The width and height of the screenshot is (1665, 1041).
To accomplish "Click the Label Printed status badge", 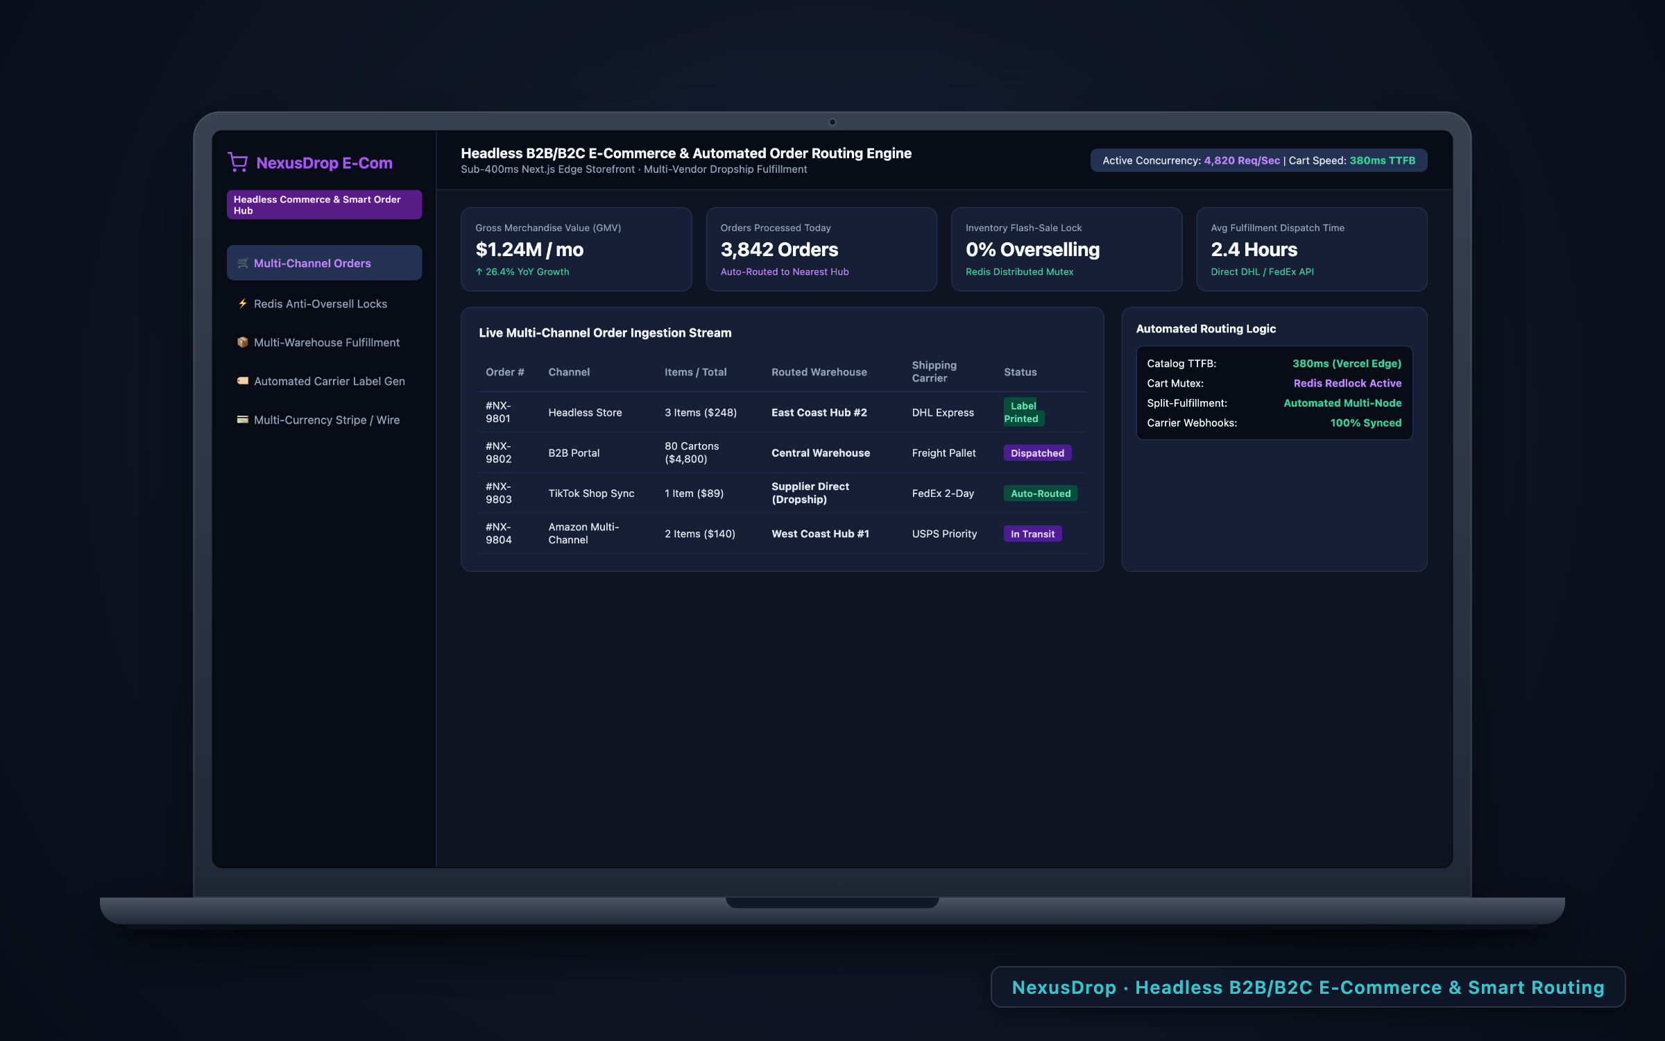I will (1023, 412).
